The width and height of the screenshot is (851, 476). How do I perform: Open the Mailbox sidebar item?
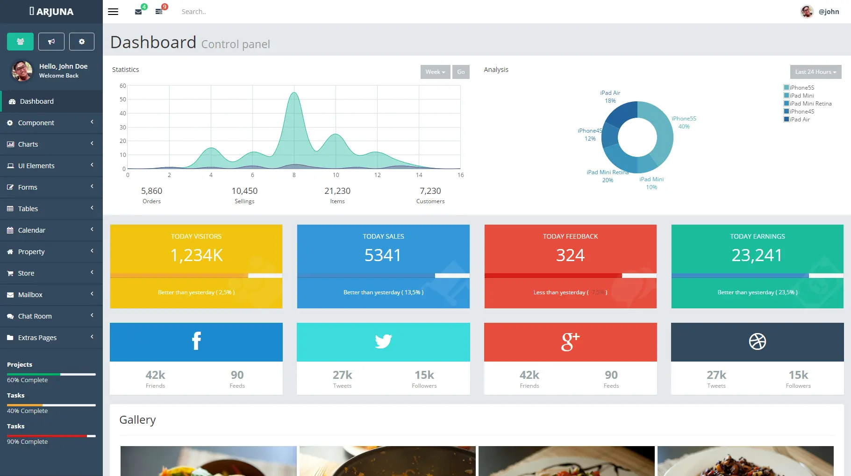pos(51,295)
